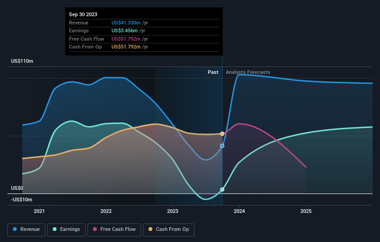
Task: Click the US$0 y-axis label
Action: tap(17, 188)
